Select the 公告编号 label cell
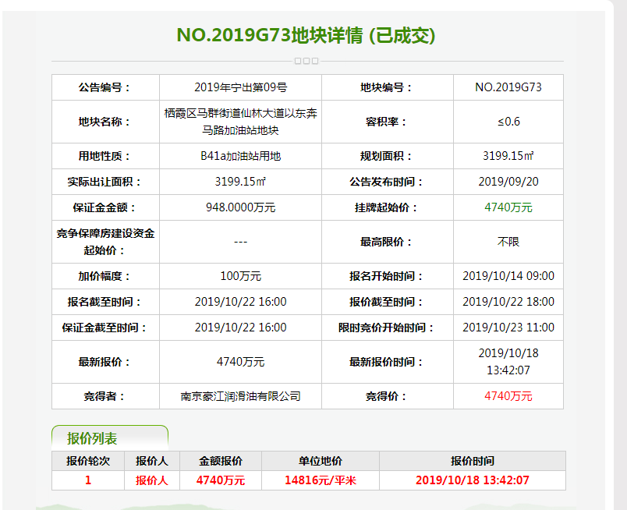627x510 pixels. [105, 87]
